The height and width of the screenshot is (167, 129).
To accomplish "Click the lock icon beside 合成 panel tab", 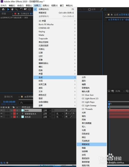I will pos(112,14).
